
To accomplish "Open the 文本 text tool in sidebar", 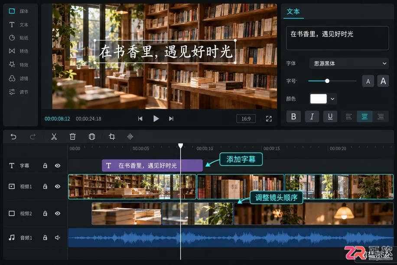I will point(18,25).
